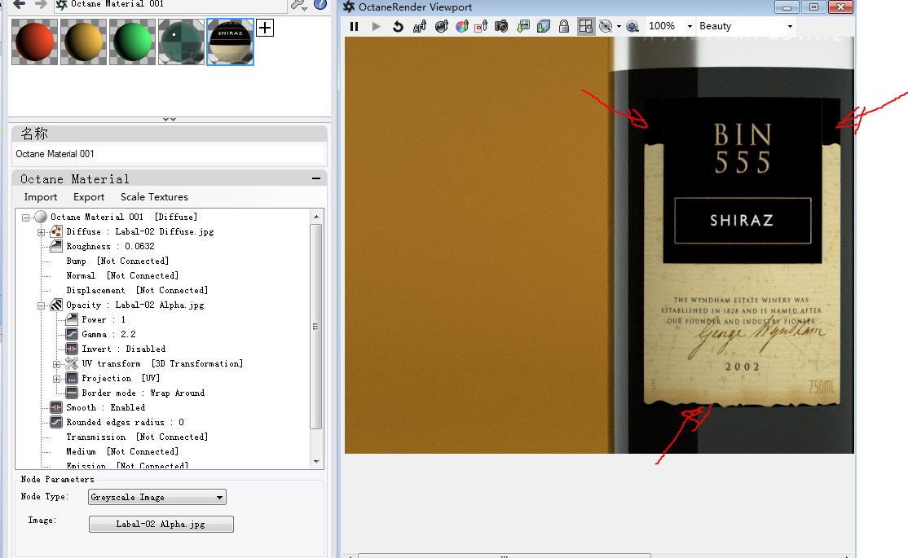
Task: Click the Rounded edges radius icon
Action: point(56,422)
